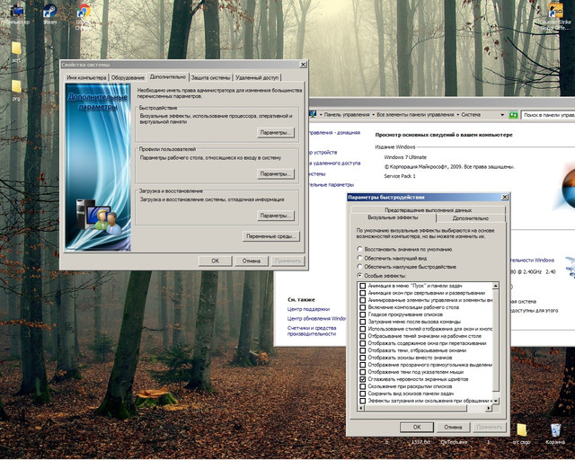The width and height of the screenshot is (575, 460).
Task: Expand breadcrumb arrow before 'Панель управления'
Action: 321,115
